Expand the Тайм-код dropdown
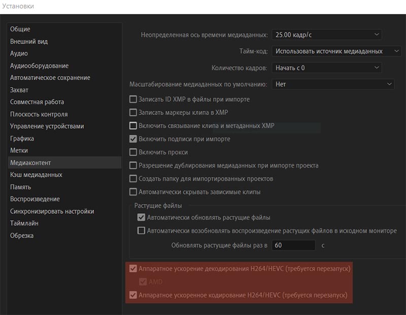406x315 pixels. pos(336,51)
